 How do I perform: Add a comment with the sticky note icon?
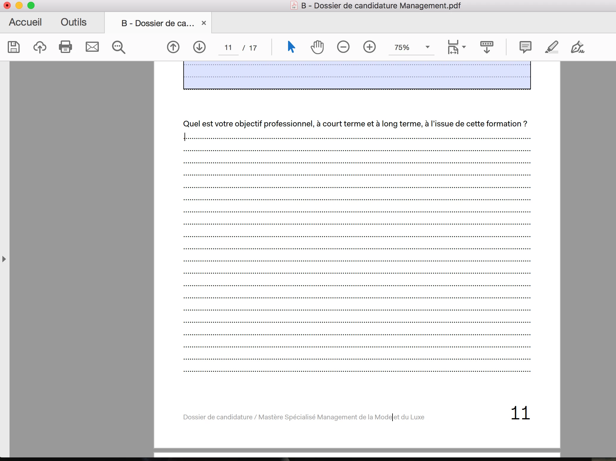pyautogui.click(x=525, y=47)
